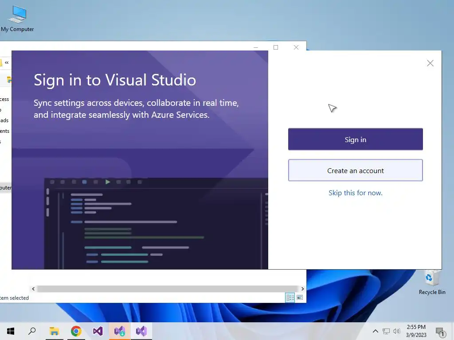Click the File Explorer horizontal scrollbar track

click(168, 289)
